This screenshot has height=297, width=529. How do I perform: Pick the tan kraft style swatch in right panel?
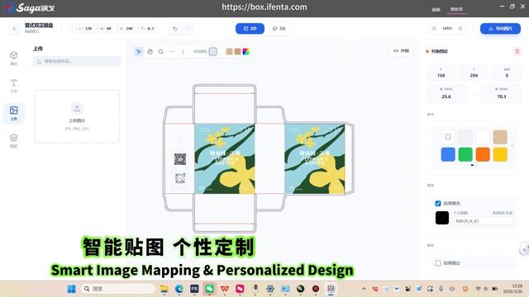[x=500, y=137]
